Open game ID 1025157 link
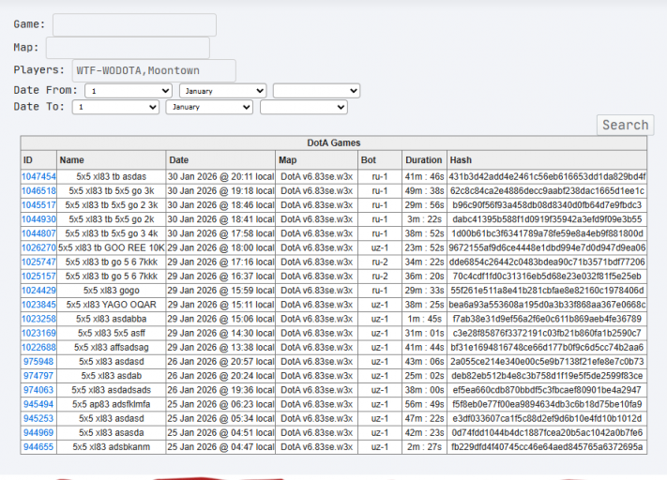 click(x=38, y=277)
